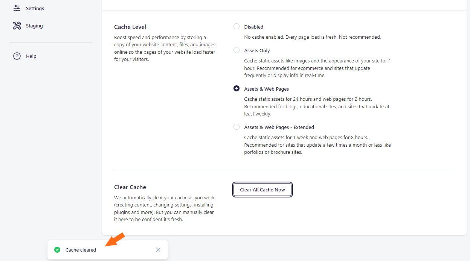
Task: Click the Clear Cache section heading
Action: [130, 187]
